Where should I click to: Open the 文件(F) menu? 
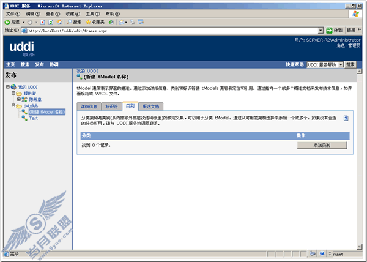pos(13,14)
